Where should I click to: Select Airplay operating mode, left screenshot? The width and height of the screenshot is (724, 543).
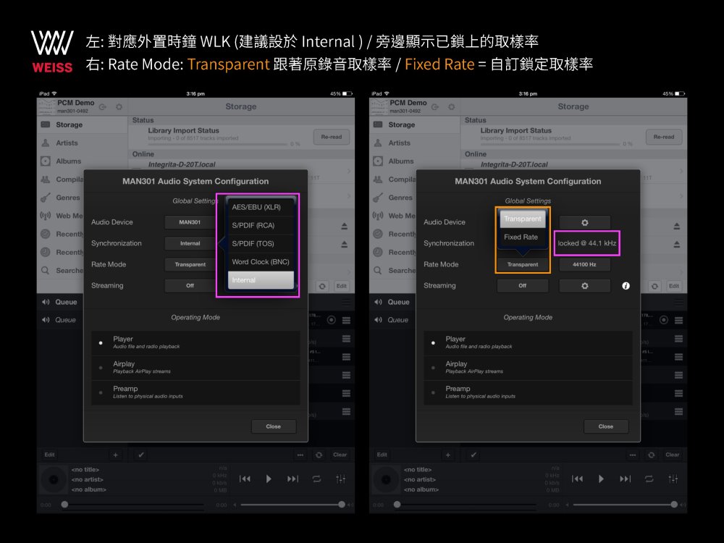coord(195,368)
